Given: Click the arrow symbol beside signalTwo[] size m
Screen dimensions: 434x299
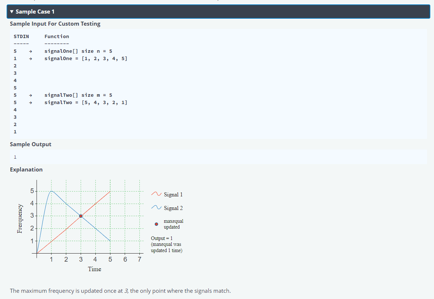Looking at the screenshot, I should [x=30, y=95].
